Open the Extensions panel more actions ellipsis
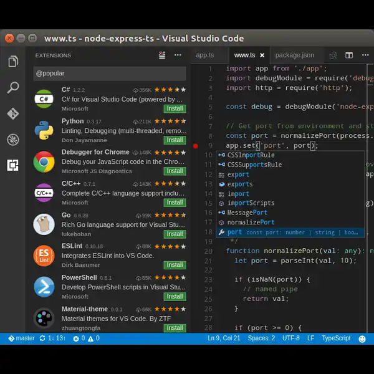 pyautogui.click(x=178, y=55)
